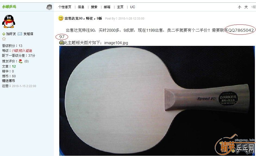Open the 信息 menu item

[x=81, y=7]
